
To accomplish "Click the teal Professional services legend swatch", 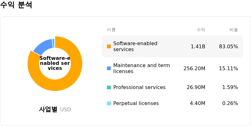I will tap(109, 87).
